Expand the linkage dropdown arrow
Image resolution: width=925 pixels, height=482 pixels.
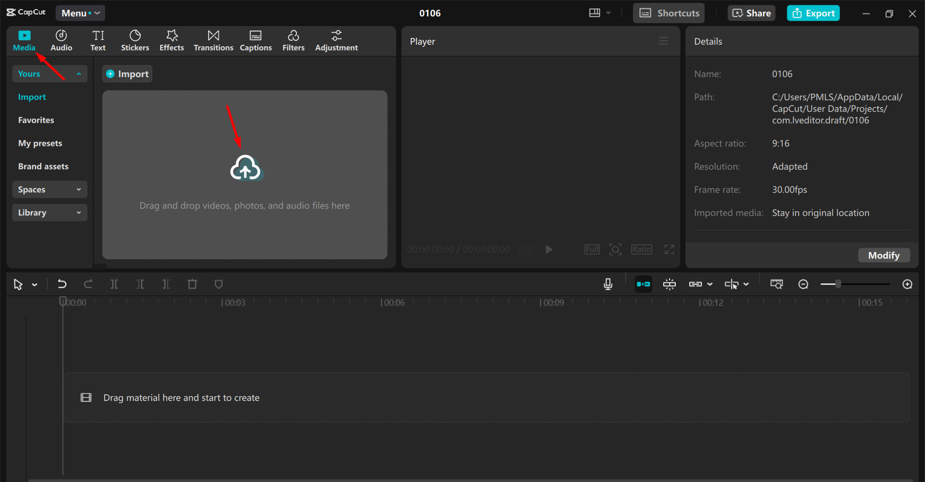tap(710, 284)
